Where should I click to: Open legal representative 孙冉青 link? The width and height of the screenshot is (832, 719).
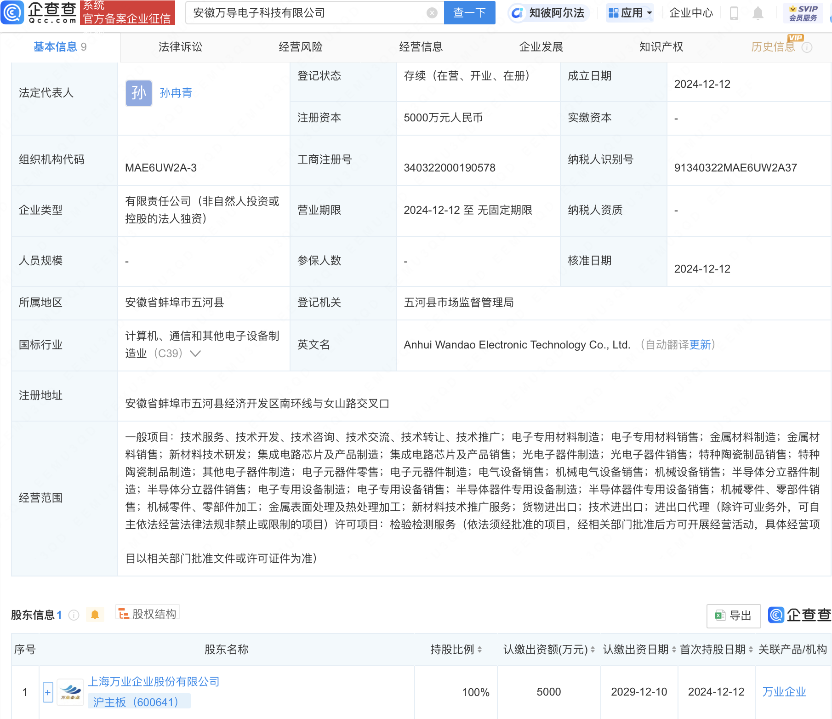pos(176,93)
